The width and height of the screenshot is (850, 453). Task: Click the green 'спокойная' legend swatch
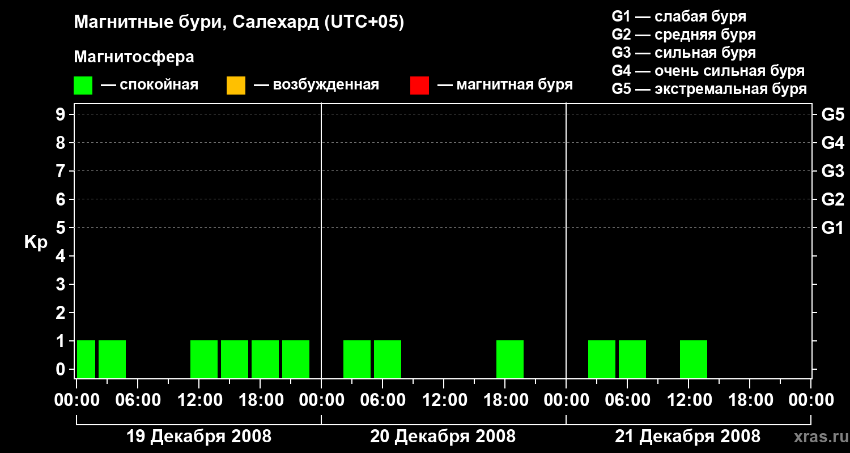[x=83, y=86]
